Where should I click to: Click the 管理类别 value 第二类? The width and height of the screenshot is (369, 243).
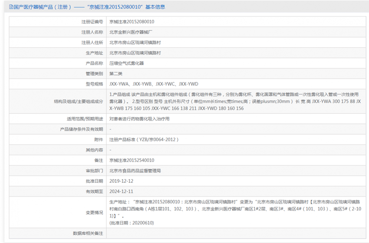tap(116, 74)
